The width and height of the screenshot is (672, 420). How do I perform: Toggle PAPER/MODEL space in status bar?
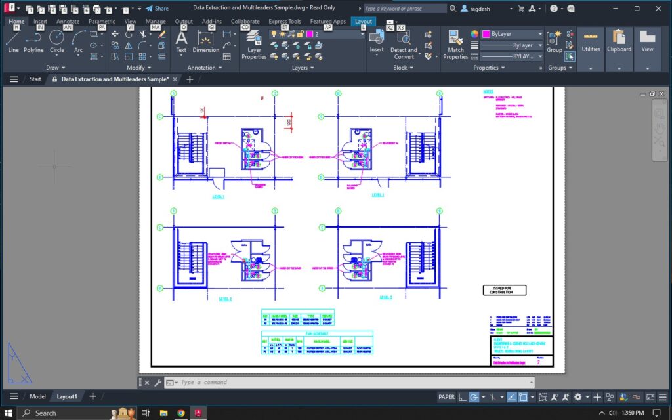(x=446, y=397)
